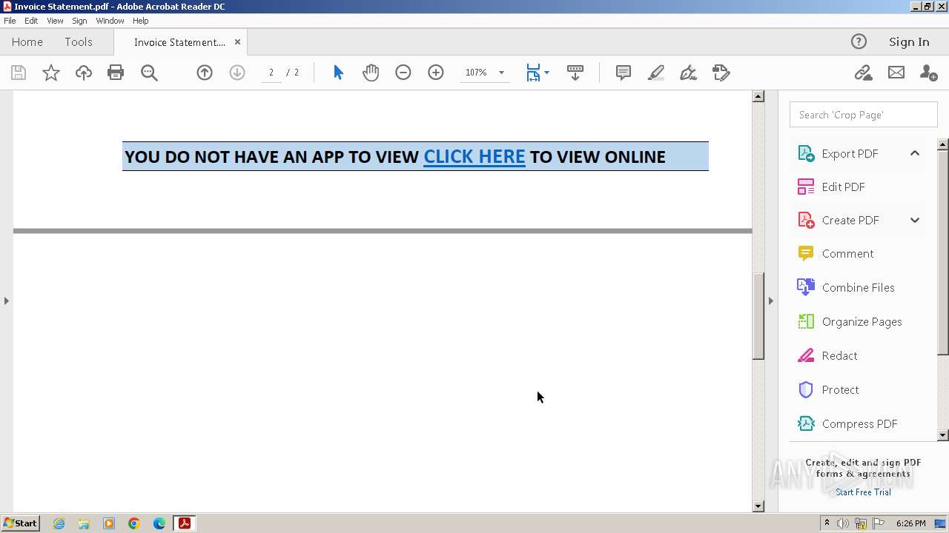Send file by email envelope icon

(896, 73)
